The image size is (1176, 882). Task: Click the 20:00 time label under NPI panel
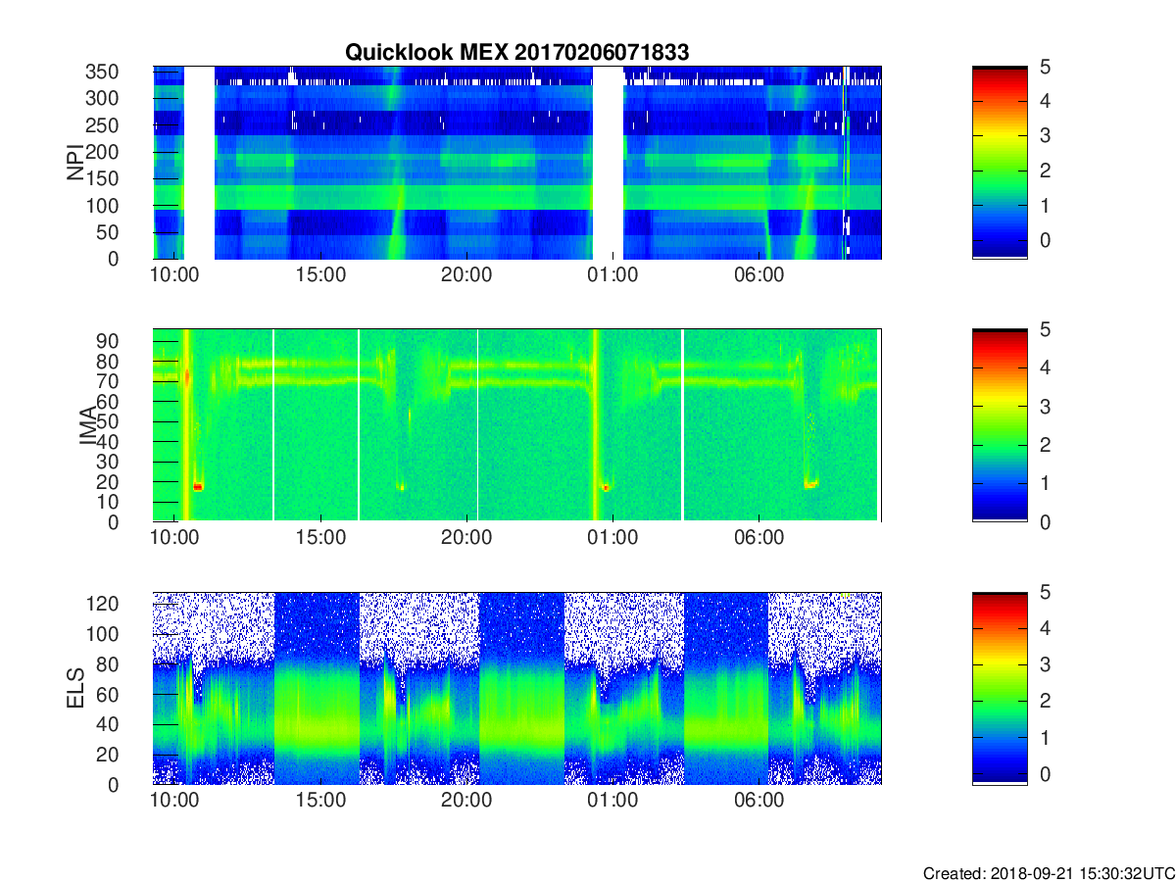click(466, 276)
